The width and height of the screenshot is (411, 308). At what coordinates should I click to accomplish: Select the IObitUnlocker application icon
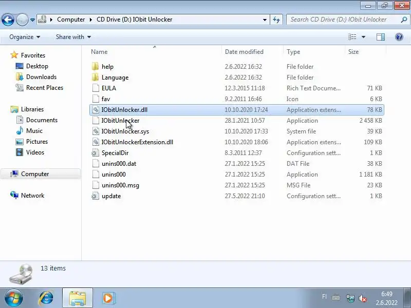pyautogui.click(x=96, y=121)
